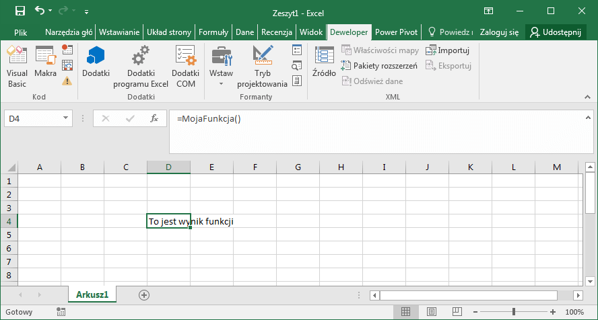Collapse the ribbon with the arrow

[587, 97]
